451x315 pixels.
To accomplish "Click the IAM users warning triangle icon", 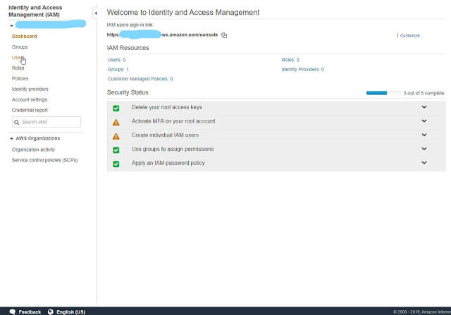I will point(116,135).
